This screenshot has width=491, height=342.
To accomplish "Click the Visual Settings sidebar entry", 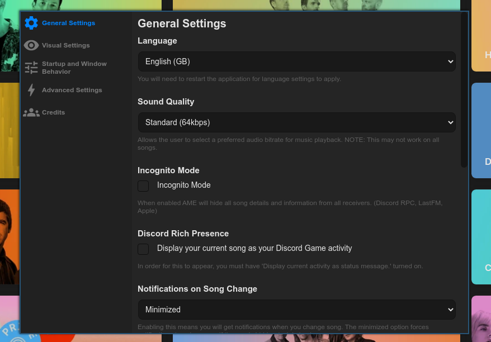I will pyautogui.click(x=65, y=45).
